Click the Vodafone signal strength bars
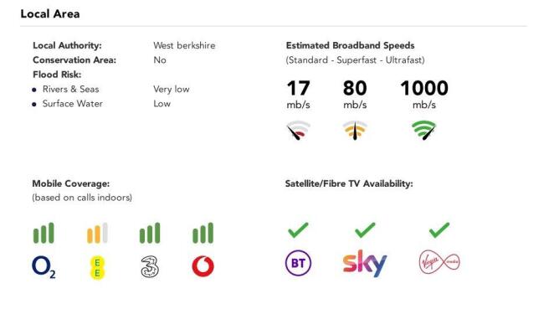The height and width of the screenshot is (335, 549). [x=203, y=233]
